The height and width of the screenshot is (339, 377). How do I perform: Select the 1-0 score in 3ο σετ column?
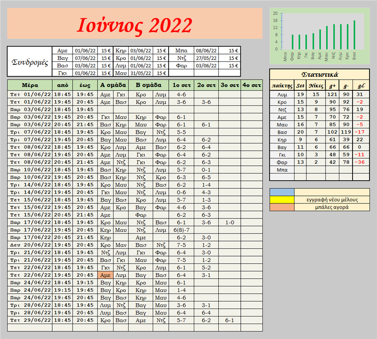coord(229,222)
